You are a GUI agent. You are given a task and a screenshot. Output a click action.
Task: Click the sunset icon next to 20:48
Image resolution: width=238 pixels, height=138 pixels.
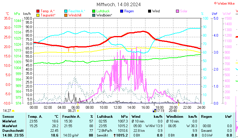(179, 111)
